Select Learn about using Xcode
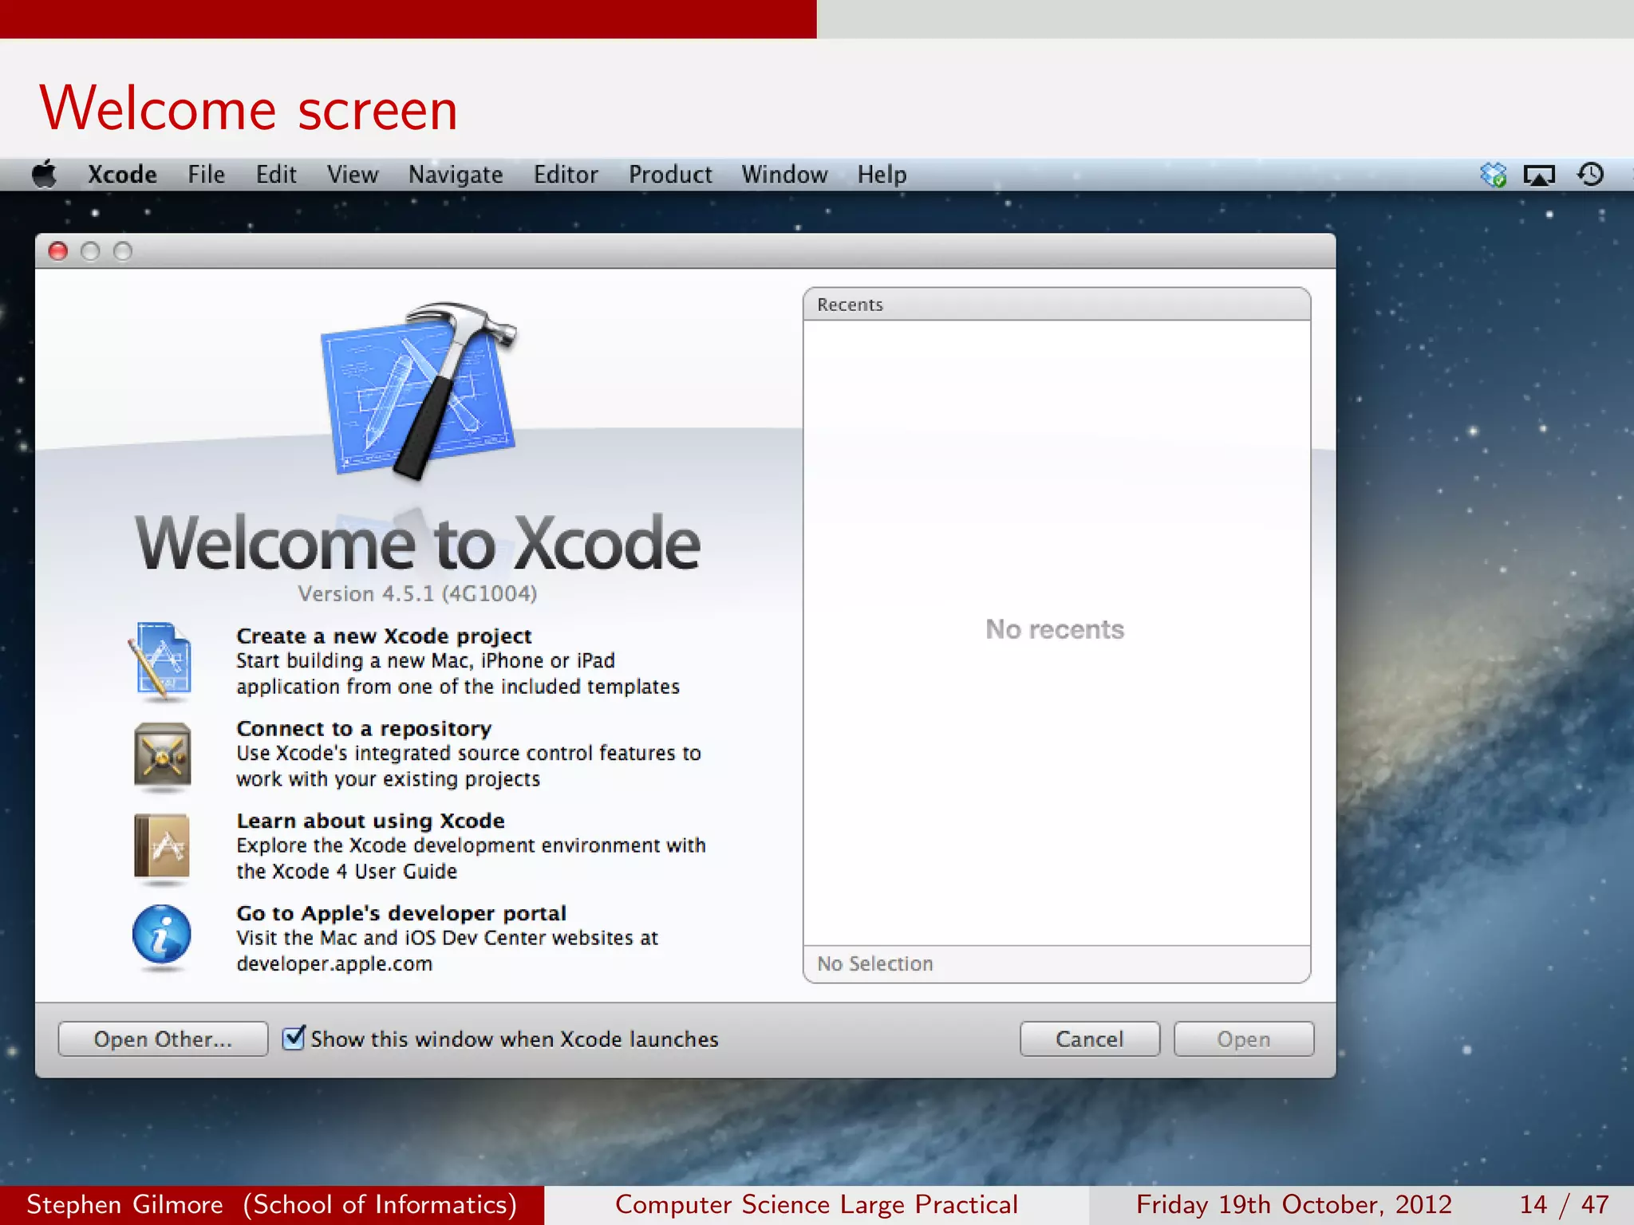 point(370,821)
